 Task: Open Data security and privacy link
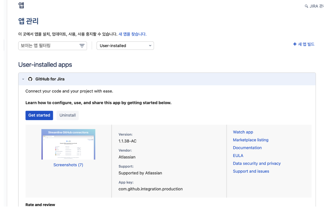click(257, 164)
